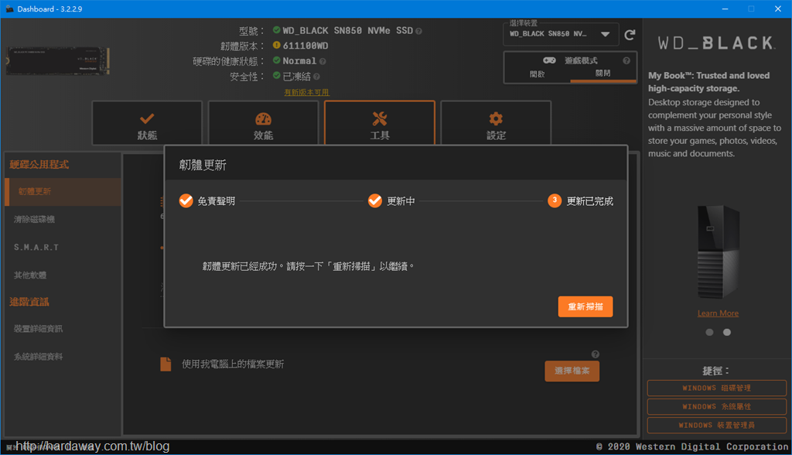Click the Dashboard app icon in title bar
The height and width of the screenshot is (455, 792).
coord(9,9)
